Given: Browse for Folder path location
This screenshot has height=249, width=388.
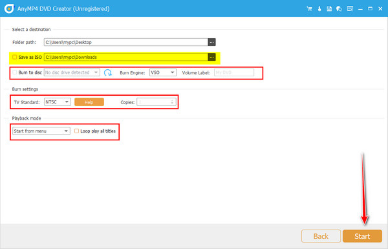Looking at the screenshot, I should coord(211,42).
